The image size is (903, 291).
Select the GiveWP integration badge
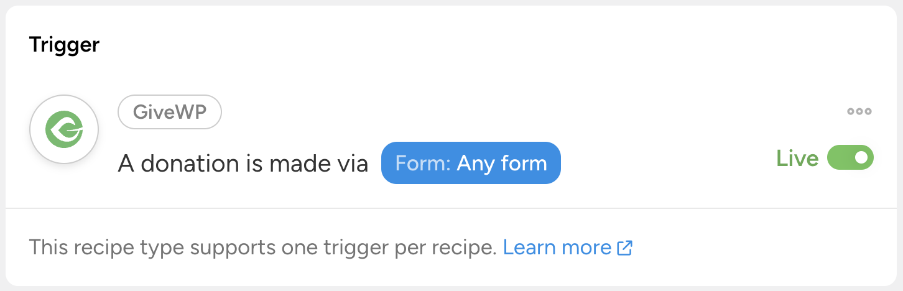(170, 112)
